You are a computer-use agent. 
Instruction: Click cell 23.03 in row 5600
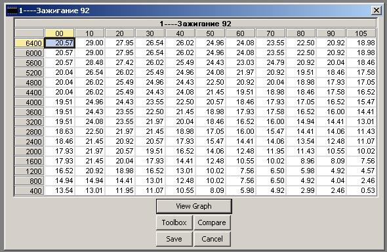click(240, 62)
